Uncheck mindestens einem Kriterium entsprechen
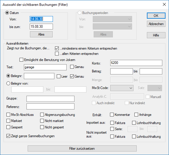169x155 pixels. click(x=57, y=48)
